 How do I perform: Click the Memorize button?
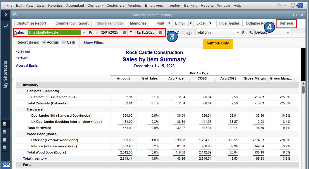[x=138, y=23]
